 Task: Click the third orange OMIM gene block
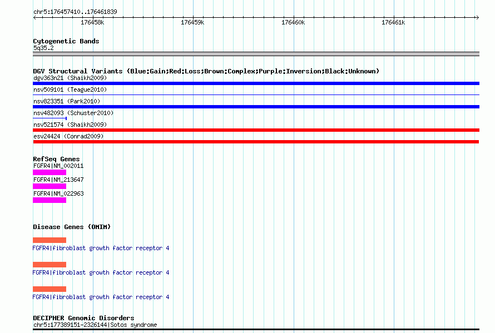tap(49, 289)
